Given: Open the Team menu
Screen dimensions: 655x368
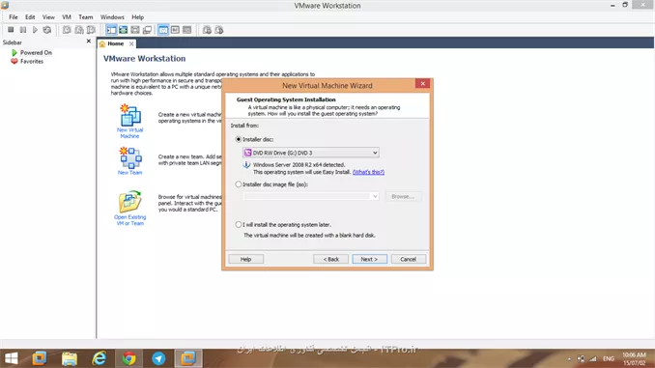Looking at the screenshot, I should click(x=86, y=17).
